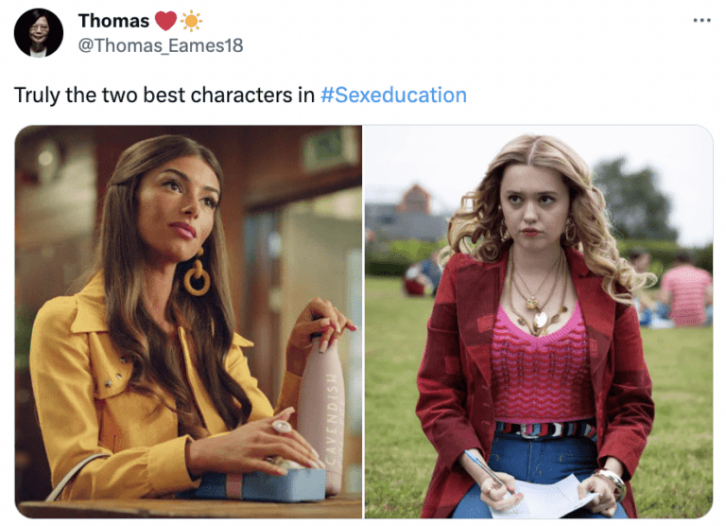Click the red heart emoji beside Thomas
The width and height of the screenshot is (726, 526).
tap(165, 21)
